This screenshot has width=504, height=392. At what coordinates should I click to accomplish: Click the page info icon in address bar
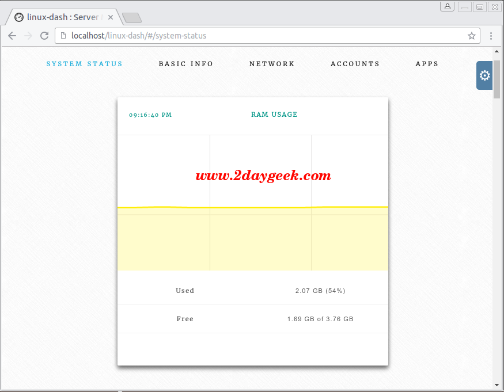(63, 36)
